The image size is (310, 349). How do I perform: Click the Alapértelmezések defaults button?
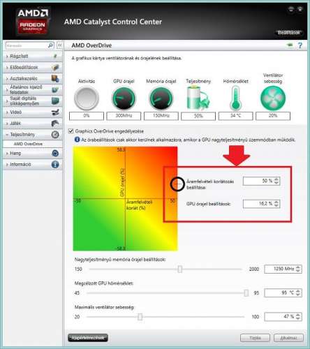point(88,338)
